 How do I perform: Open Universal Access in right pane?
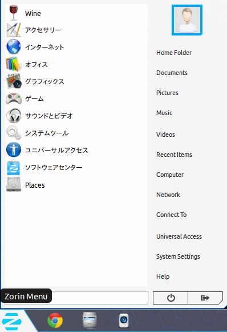click(179, 236)
